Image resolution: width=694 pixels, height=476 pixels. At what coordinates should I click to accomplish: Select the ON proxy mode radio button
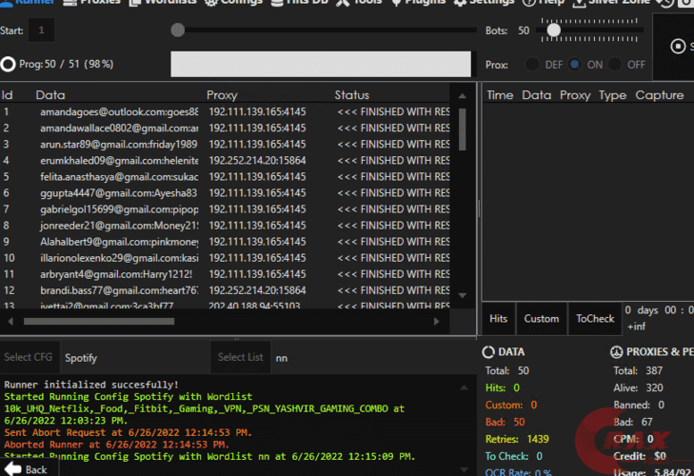click(574, 65)
